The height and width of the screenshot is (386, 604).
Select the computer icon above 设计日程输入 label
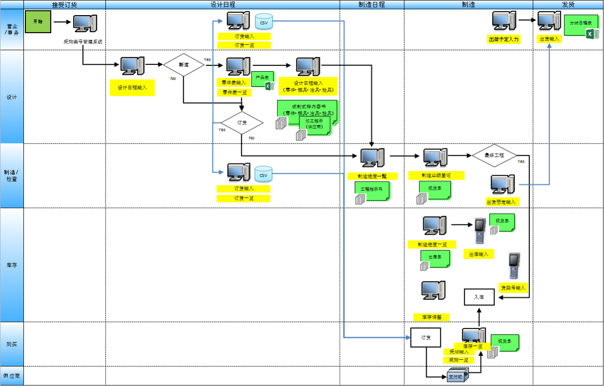click(132, 66)
